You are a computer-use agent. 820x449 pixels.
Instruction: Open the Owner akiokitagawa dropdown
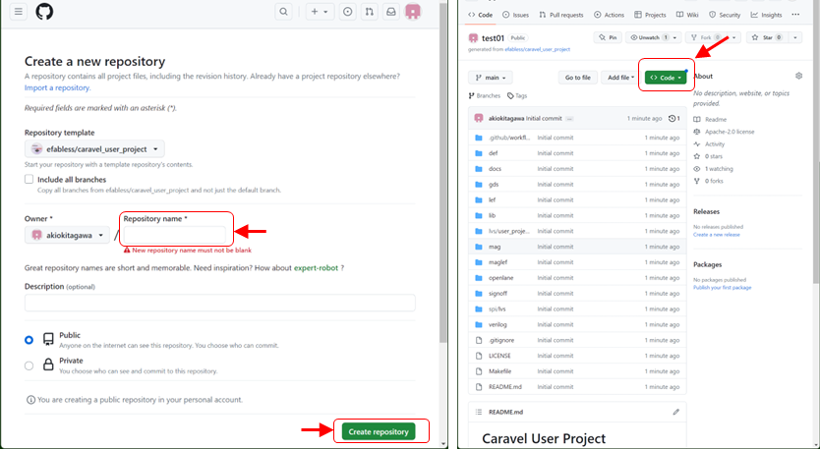pyautogui.click(x=68, y=235)
